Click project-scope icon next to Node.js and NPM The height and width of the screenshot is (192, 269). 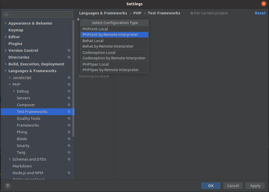[x=69, y=173]
